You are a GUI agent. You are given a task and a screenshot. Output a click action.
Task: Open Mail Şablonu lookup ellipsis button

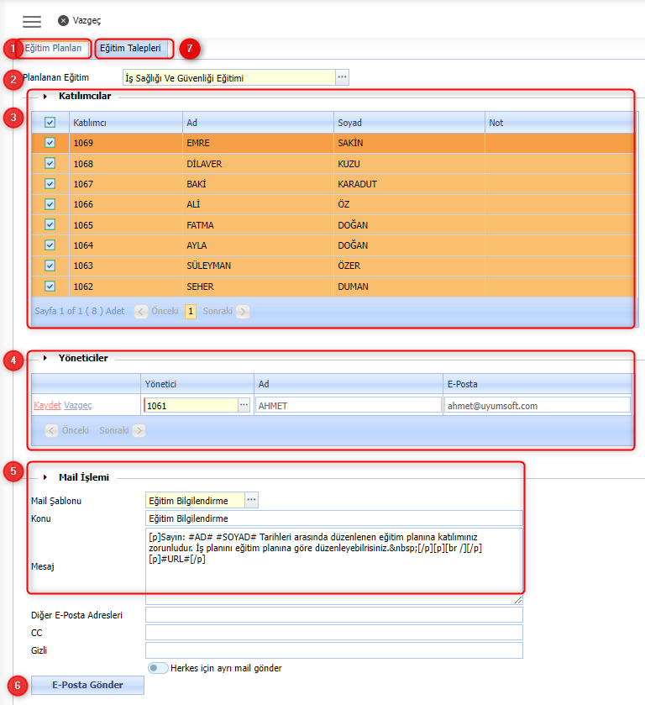coord(251,500)
